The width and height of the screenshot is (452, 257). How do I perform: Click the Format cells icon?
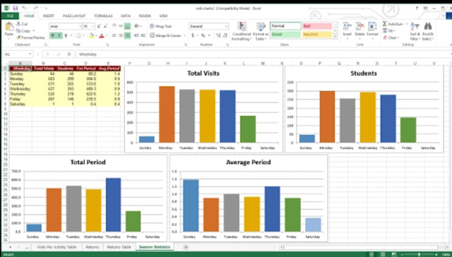372,26
